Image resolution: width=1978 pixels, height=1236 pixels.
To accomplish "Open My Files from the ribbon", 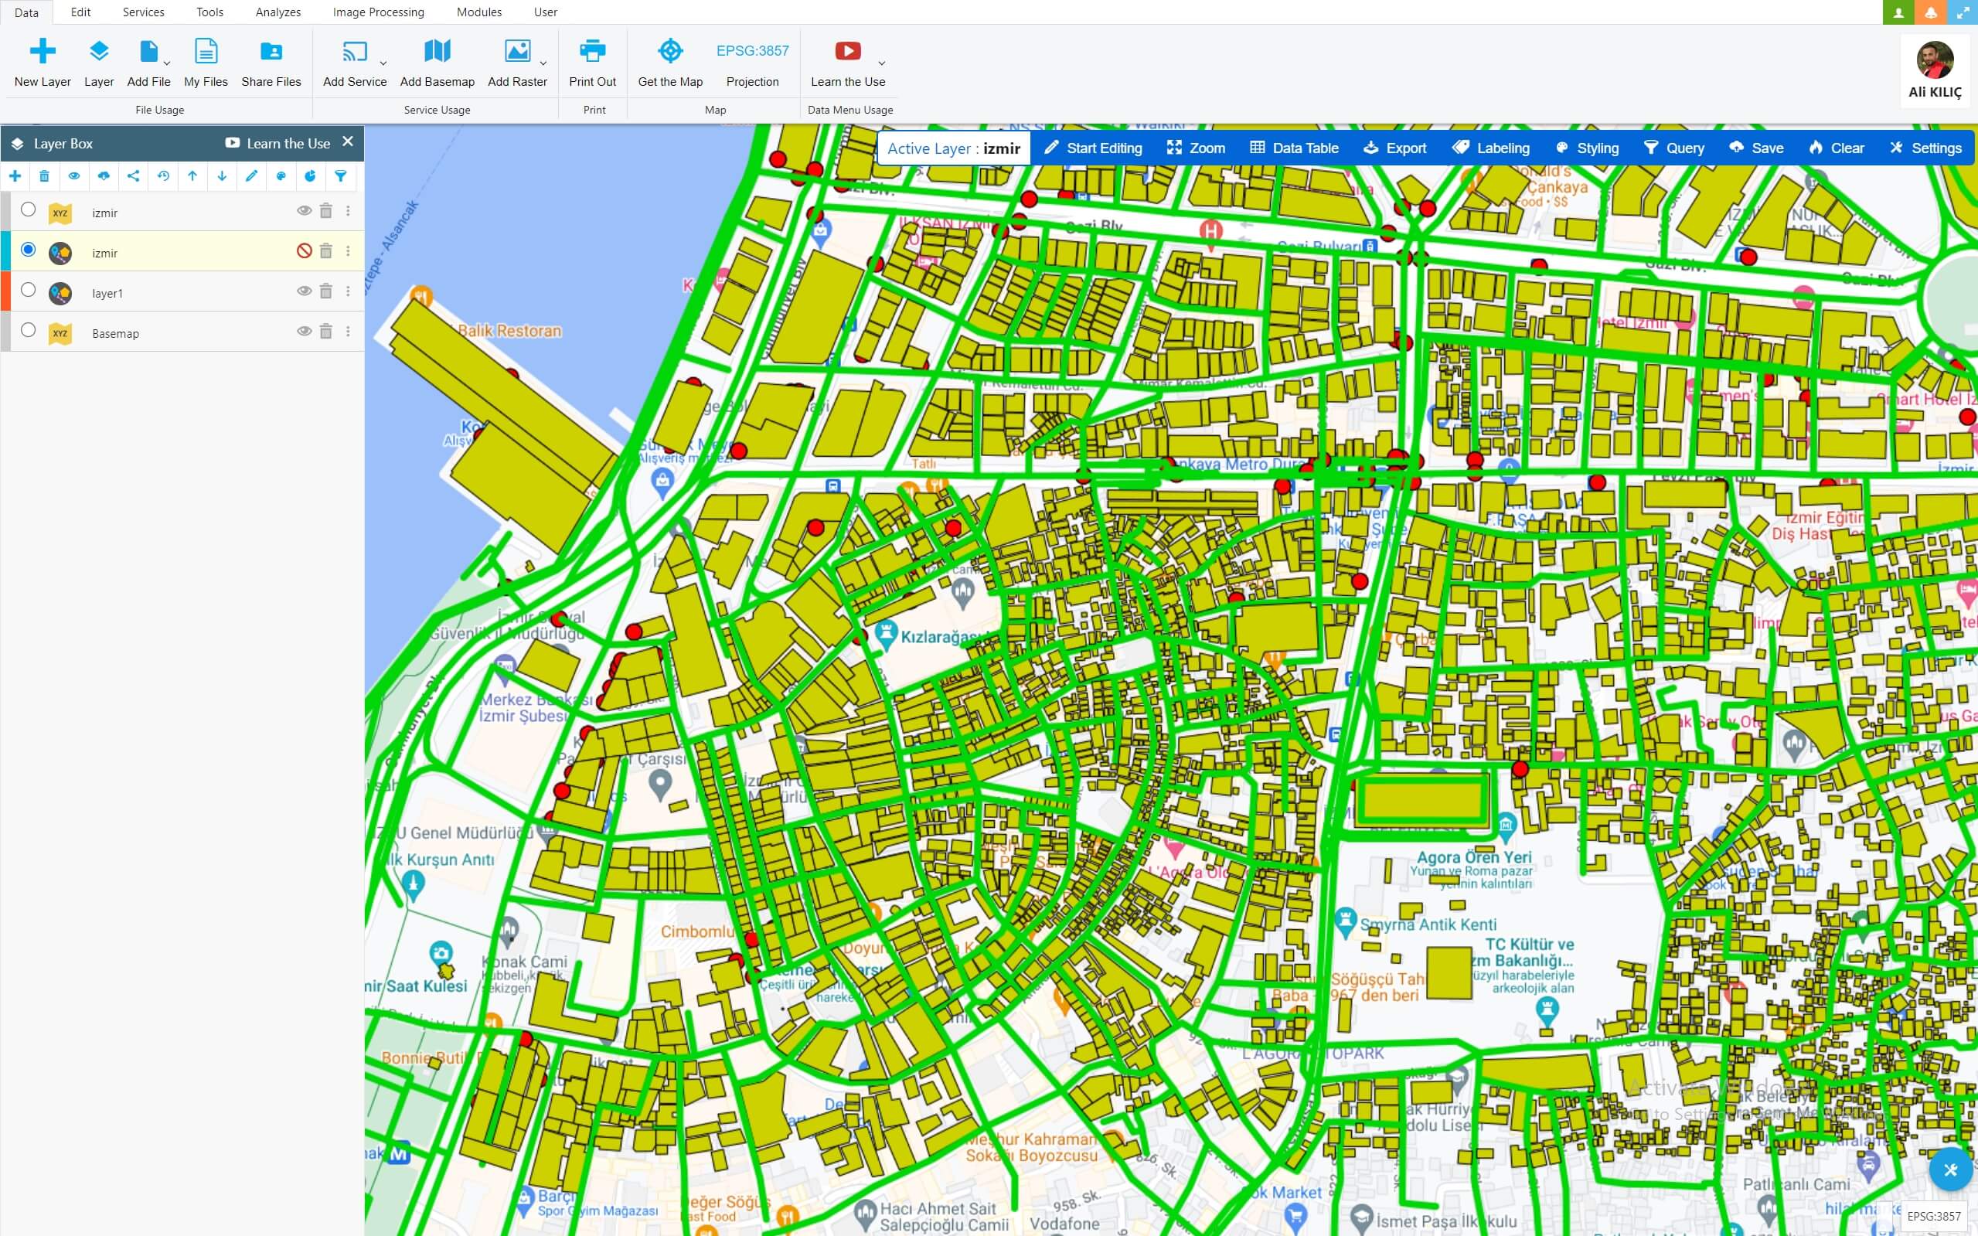I will 206,51.
